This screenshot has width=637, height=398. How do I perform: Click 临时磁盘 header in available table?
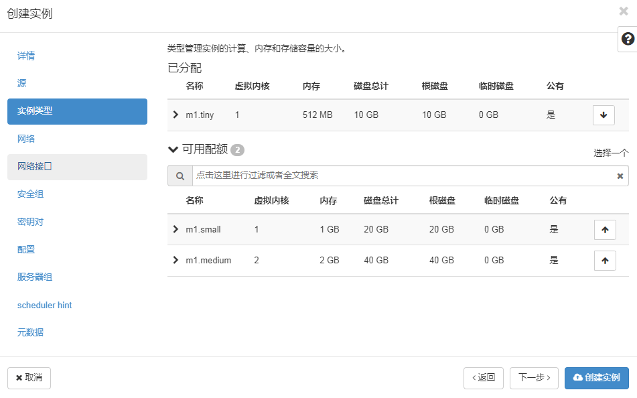[x=502, y=200]
